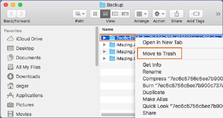The height and width of the screenshot is (118, 223).
Task: Open the Arrange dropdown
Action: pos(142,14)
